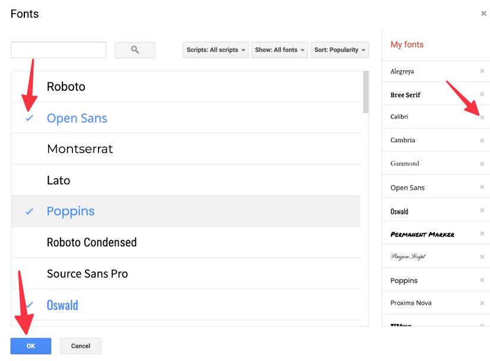Uncheck the Open Sans font
The image size is (490, 361).
[77, 118]
